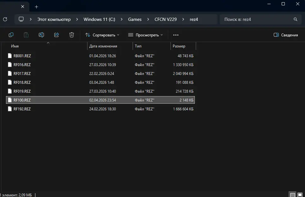The image size is (305, 197).
Task: Click size value 214 728 КБ
Action: click(185, 91)
